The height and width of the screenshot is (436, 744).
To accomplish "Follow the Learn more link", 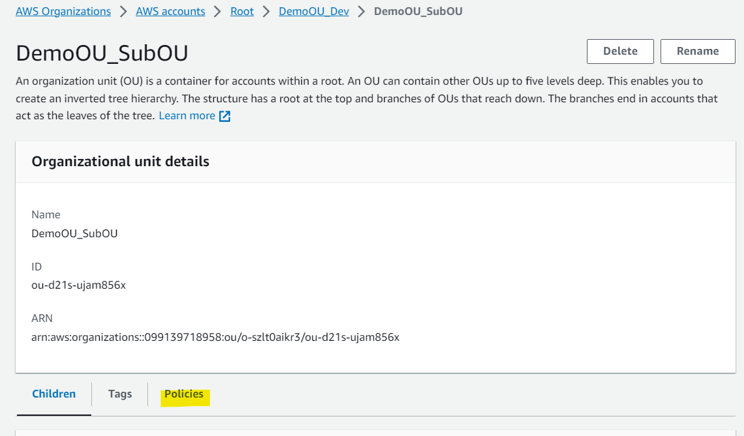I will point(187,116).
